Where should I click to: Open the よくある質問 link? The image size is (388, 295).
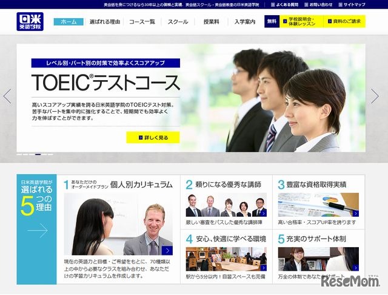click(x=287, y=4)
